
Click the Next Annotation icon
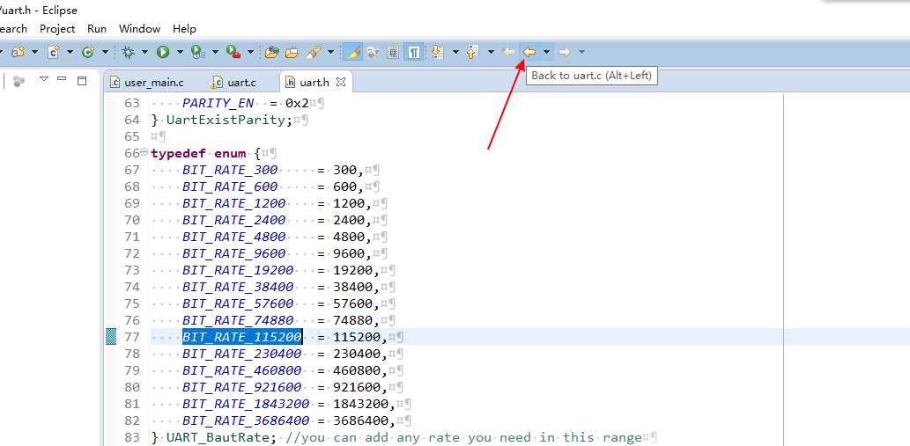[x=437, y=52]
